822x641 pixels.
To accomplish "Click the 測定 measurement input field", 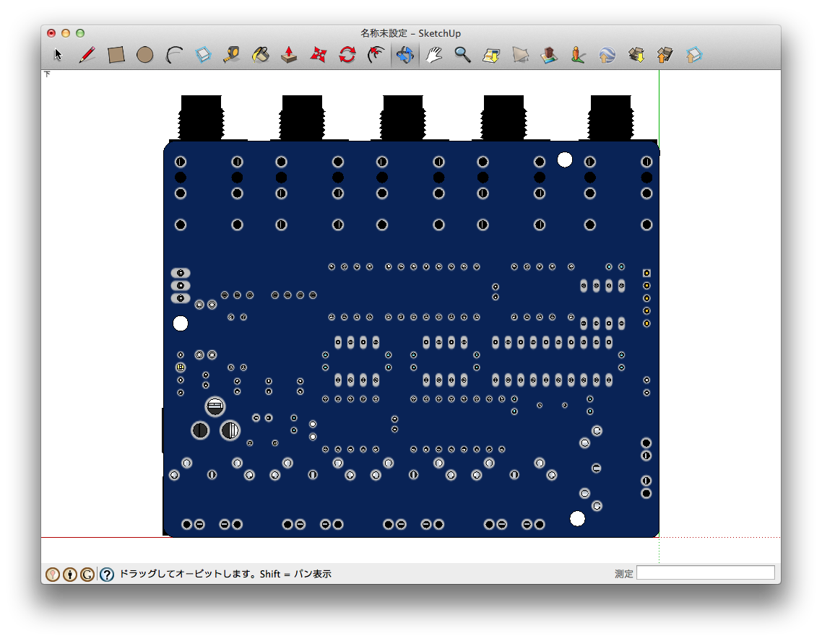I will 705,573.
